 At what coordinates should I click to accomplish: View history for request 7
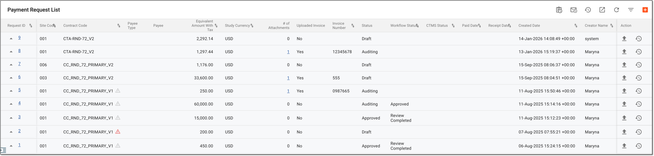(x=639, y=65)
